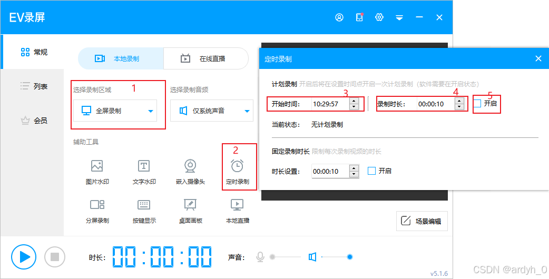Minimize the EV录屏 window
The width and height of the screenshot is (549, 279).
tap(419, 17)
